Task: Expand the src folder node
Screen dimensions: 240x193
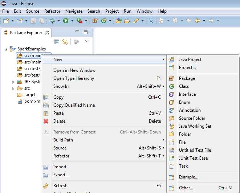Action: (13, 89)
